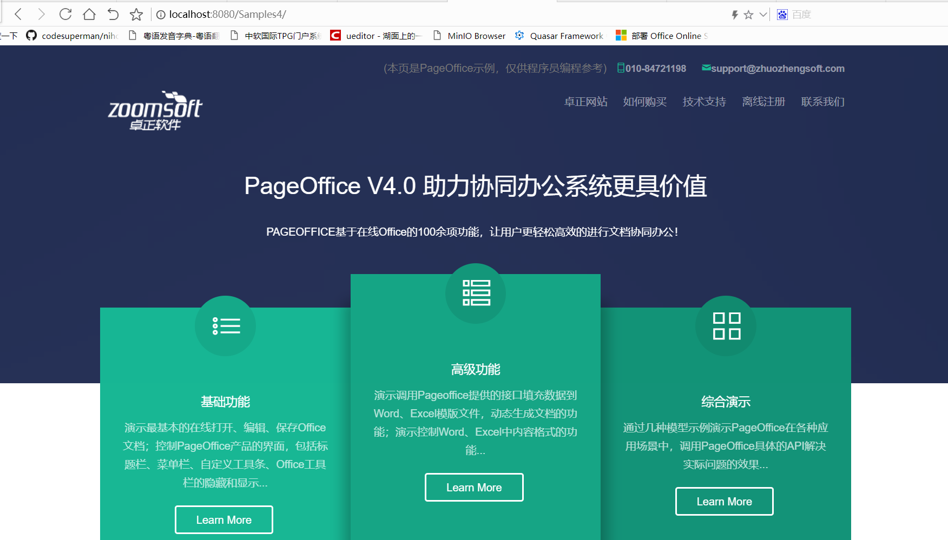Open 卓正网站 menu item
Viewport: 948px width, 540px height.
pyautogui.click(x=586, y=102)
